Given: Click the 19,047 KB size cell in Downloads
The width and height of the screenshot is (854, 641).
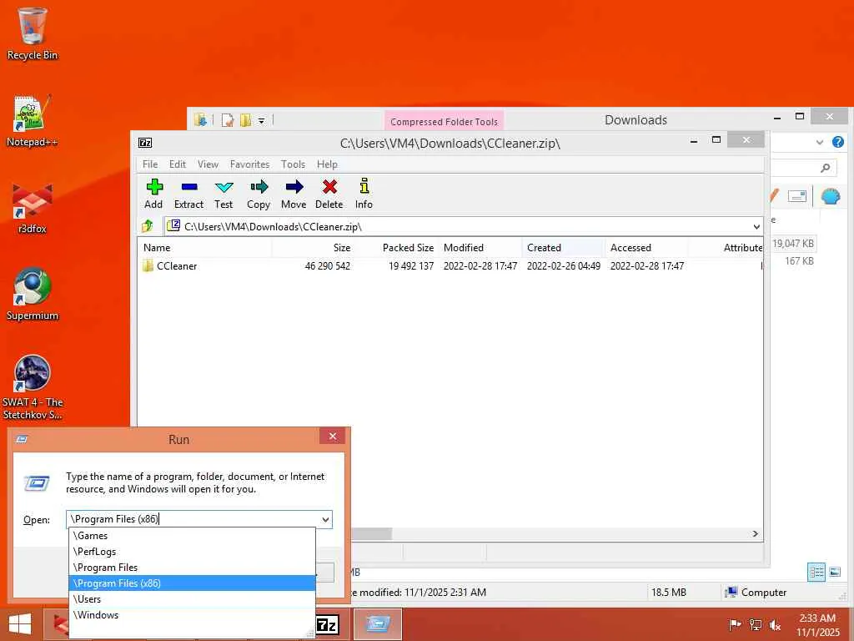Looking at the screenshot, I should [x=793, y=244].
